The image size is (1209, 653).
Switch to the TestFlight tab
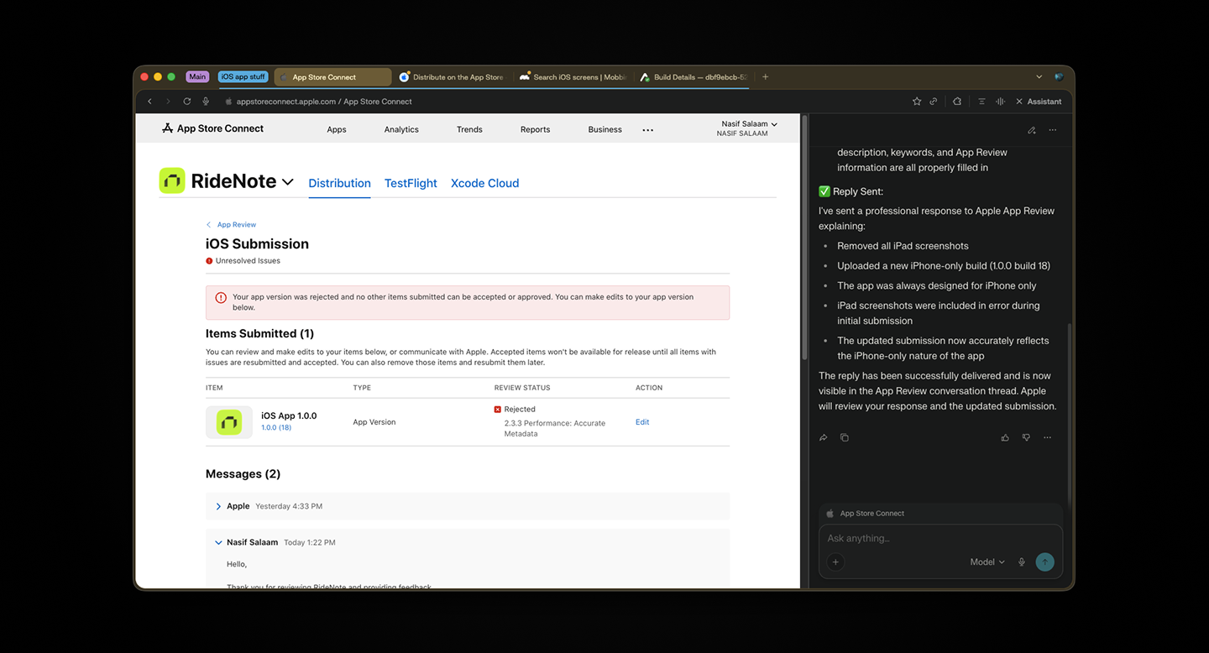pos(411,183)
